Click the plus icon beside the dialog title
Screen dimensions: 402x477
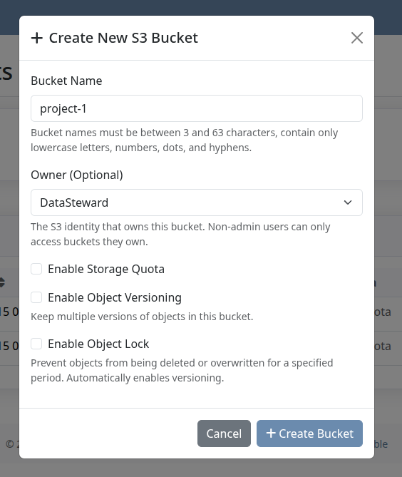coord(37,38)
